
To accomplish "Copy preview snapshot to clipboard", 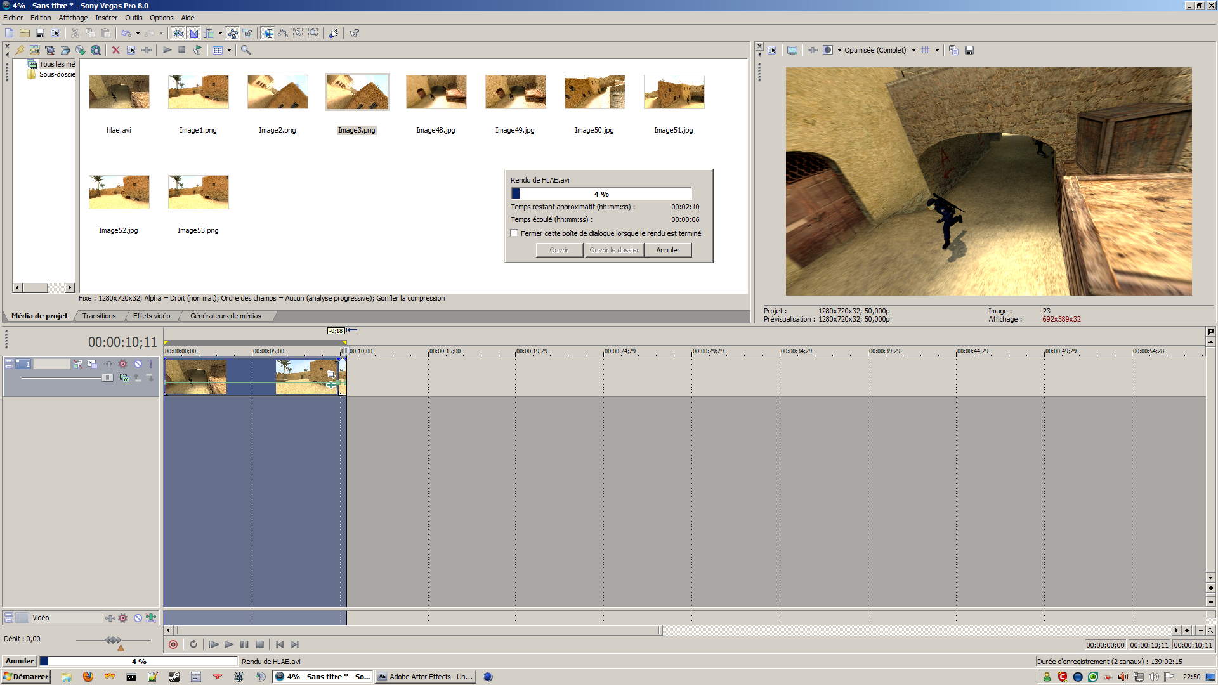I will point(953,50).
